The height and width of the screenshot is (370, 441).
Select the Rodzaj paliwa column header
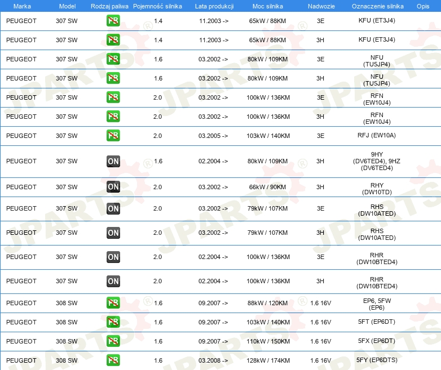point(109,6)
